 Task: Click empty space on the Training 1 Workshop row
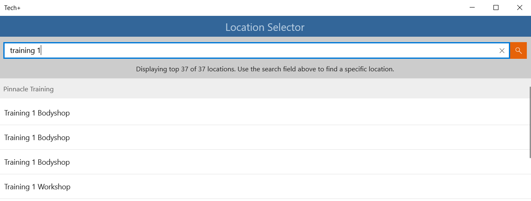(x=292, y=186)
